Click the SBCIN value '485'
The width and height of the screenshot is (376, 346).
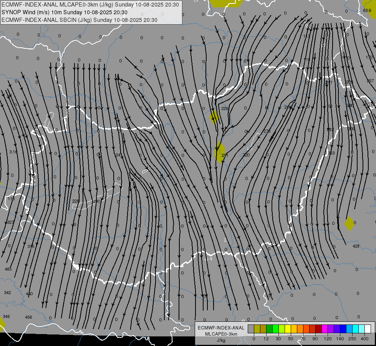tap(8, 269)
